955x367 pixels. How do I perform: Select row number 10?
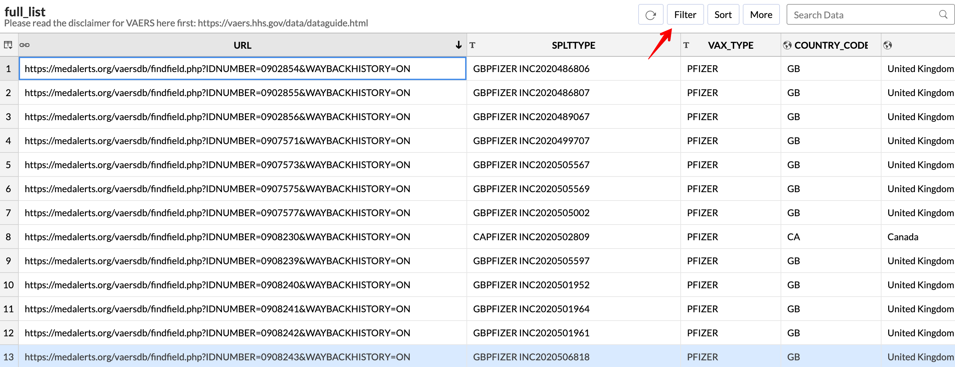click(9, 285)
